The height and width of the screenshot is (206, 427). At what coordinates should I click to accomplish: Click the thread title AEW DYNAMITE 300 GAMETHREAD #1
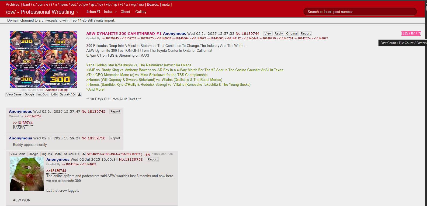click(x=124, y=34)
